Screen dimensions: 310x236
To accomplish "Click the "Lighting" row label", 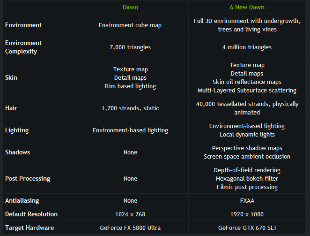I will coord(16,130).
